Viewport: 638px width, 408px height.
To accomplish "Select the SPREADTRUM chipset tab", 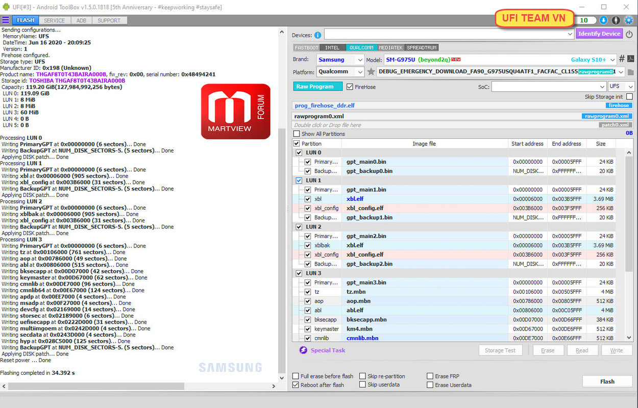I will tap(422, 47).
